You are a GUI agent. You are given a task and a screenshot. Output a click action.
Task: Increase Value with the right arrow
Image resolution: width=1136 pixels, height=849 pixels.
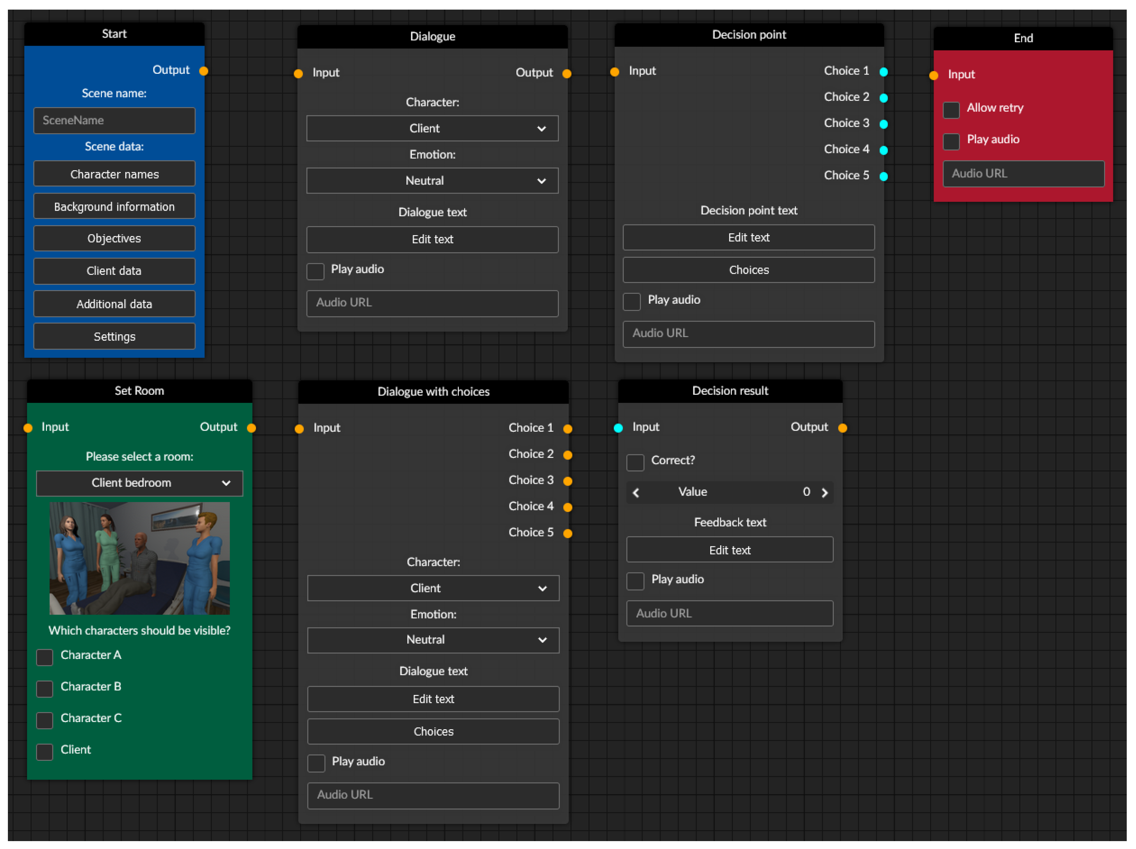point(825,492)
